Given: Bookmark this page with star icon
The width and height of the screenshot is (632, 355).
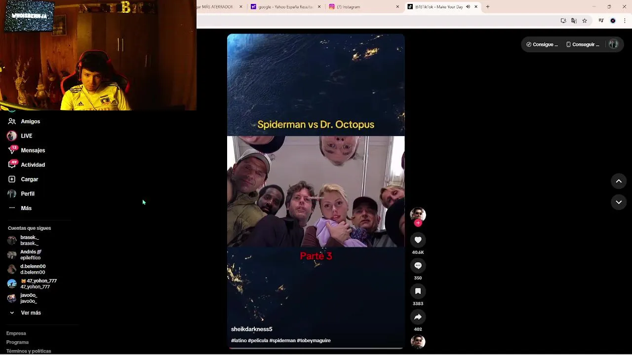Looking at the screenshot, I should [x=585, y=21].
